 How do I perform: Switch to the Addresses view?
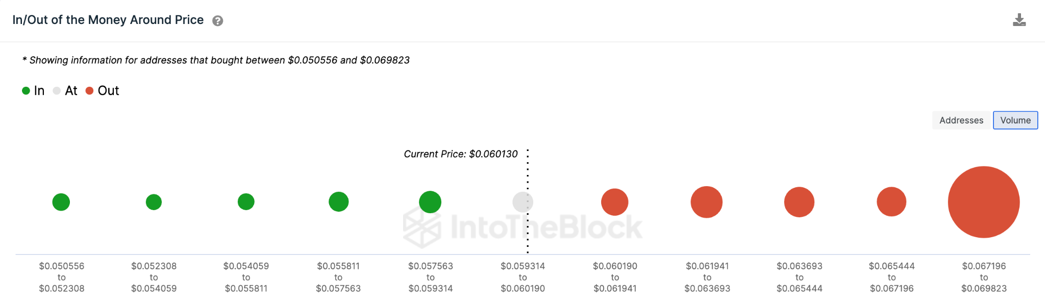961,120
